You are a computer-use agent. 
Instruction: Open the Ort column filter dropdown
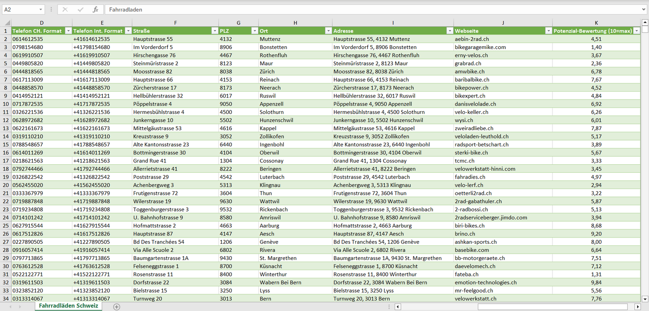coord(327,31)
